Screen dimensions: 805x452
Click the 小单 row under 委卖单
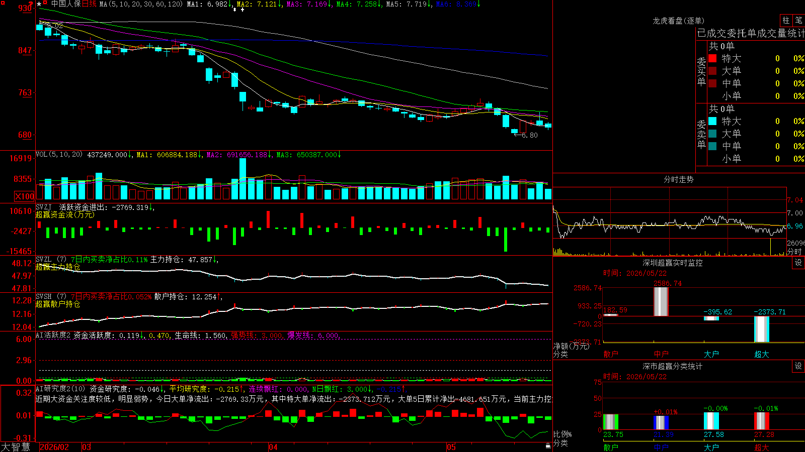coord(756,159)
